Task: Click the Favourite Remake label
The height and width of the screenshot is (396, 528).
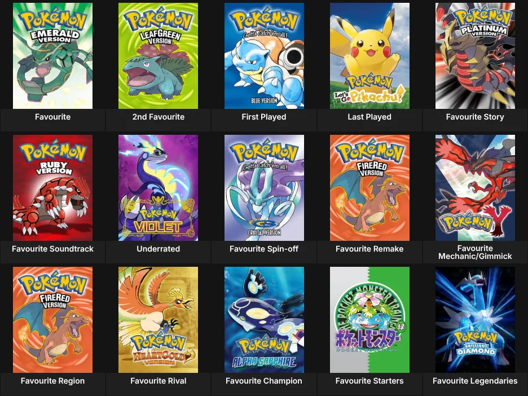Action: [369, 249]
